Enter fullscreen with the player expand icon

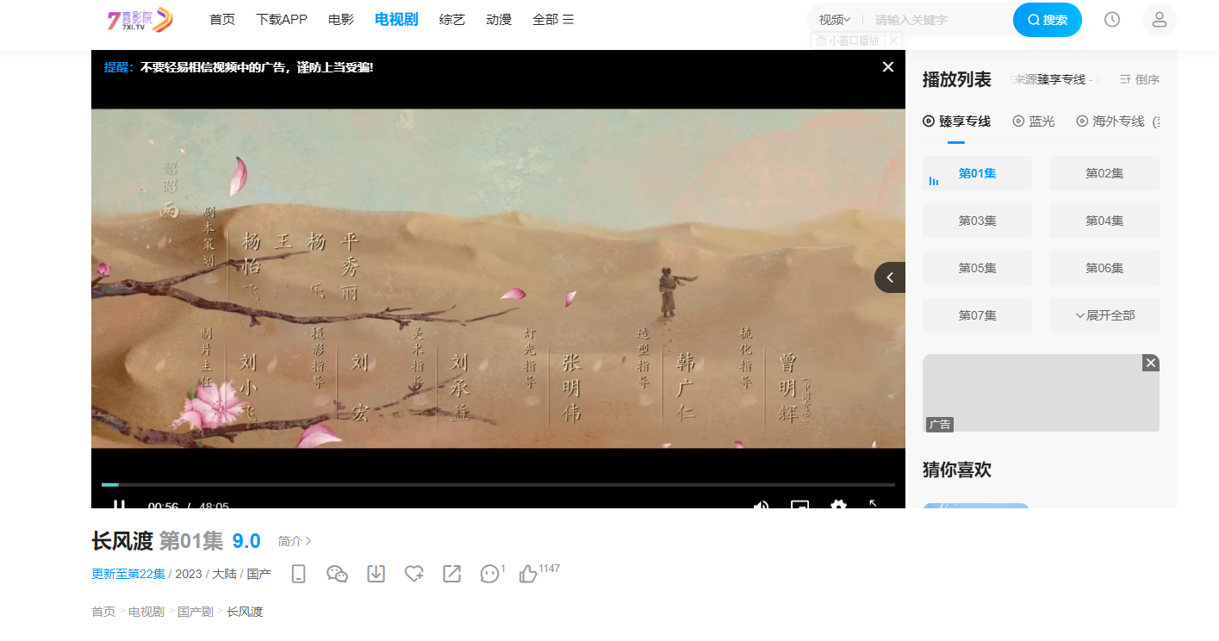(x=873, y=503)
